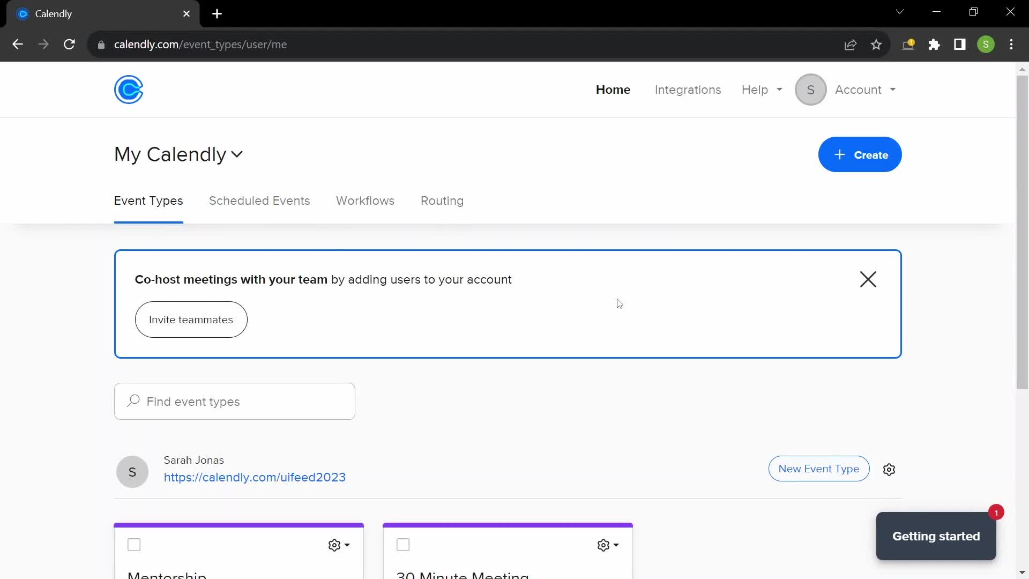Open the Account dropdown

pos(864,90)
